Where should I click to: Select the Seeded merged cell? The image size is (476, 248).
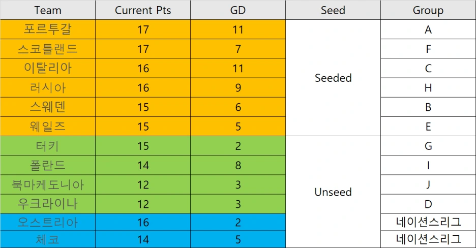click(x=333, y=78)
